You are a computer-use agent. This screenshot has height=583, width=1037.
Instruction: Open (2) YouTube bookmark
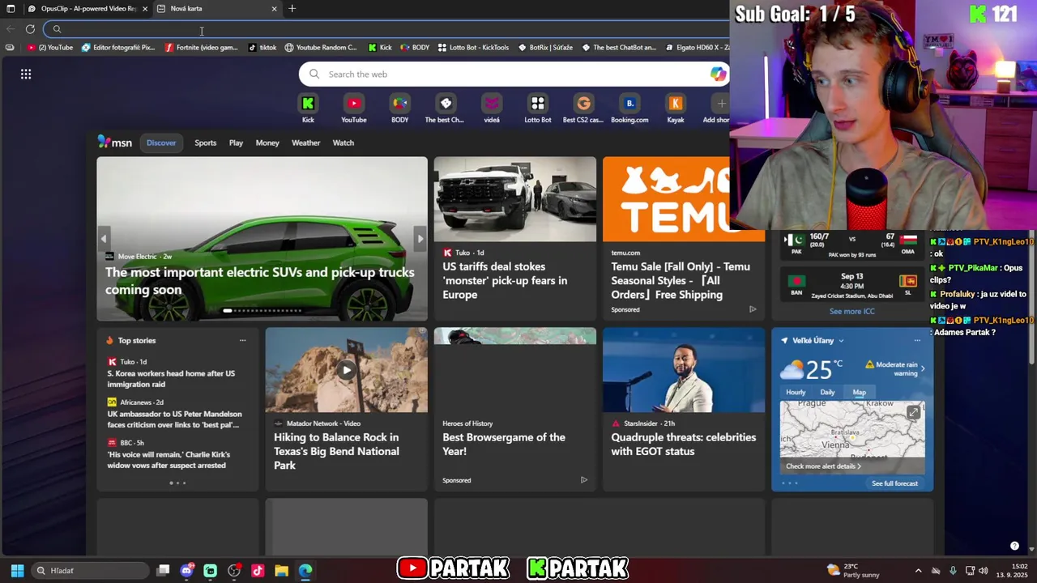(x=50, y=48)
